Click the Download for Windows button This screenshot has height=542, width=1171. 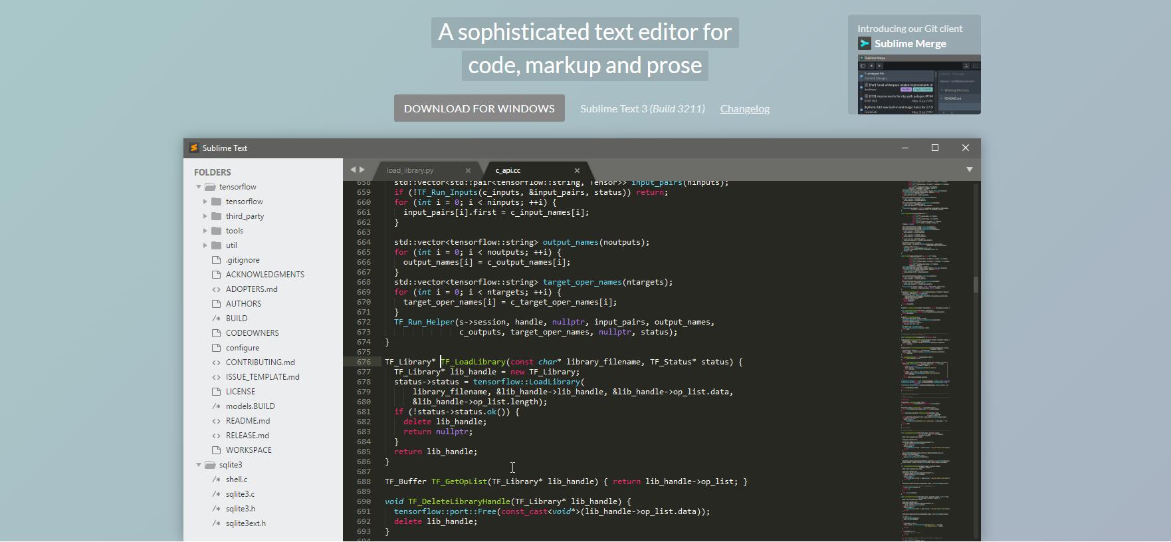coord(479,108)
